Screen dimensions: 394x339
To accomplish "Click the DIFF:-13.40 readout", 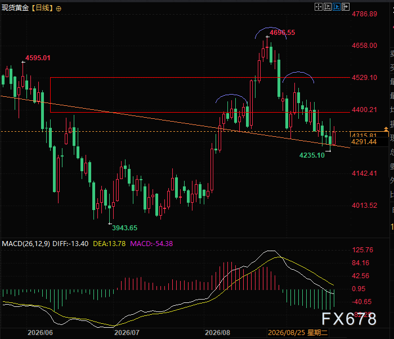I will (x=70, y=244).
